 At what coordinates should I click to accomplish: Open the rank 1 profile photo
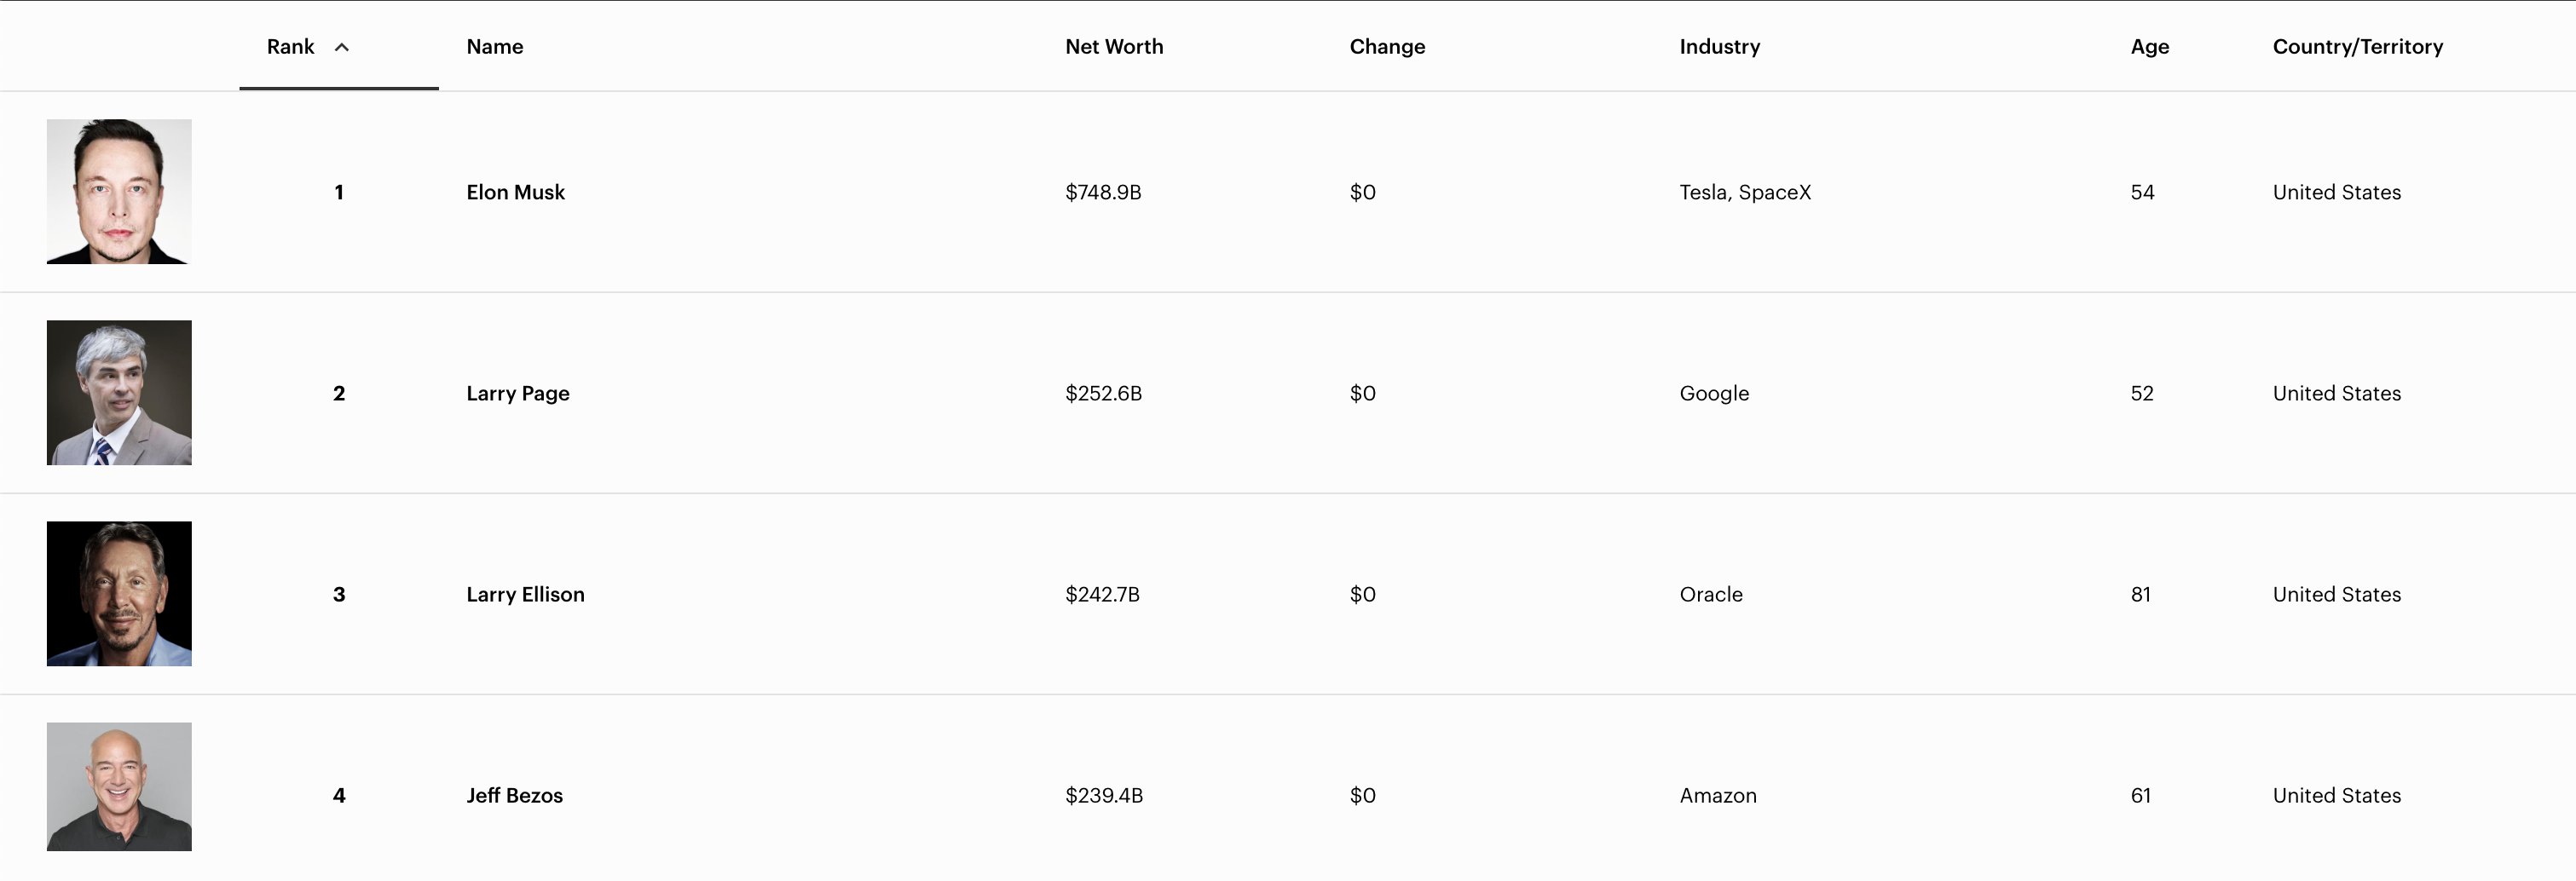click(119, 192)
